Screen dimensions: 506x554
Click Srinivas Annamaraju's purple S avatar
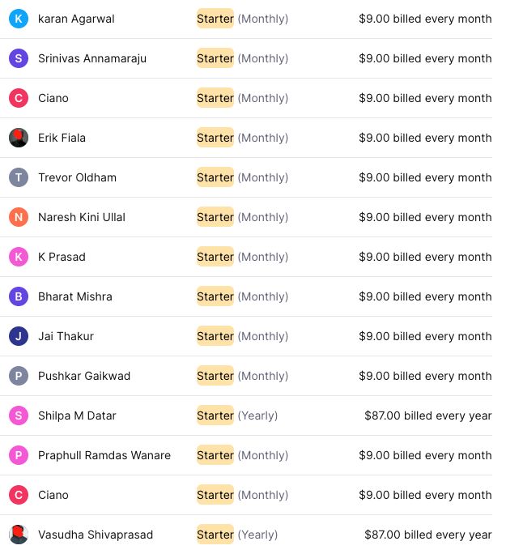pyautogui.click(x=19, y=58)
